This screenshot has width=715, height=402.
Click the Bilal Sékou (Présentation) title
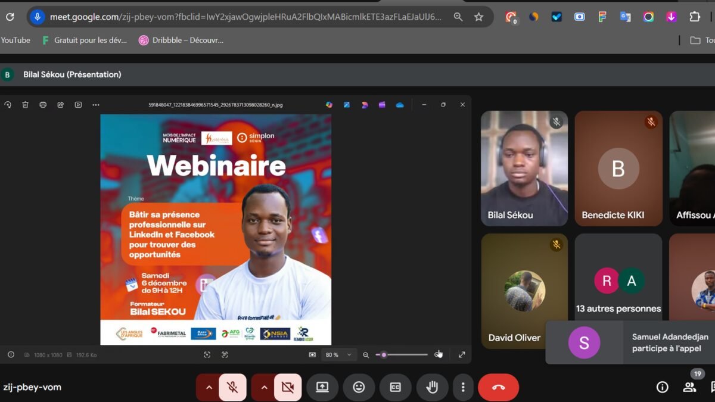pyautogui.click(x=72, y=74)
